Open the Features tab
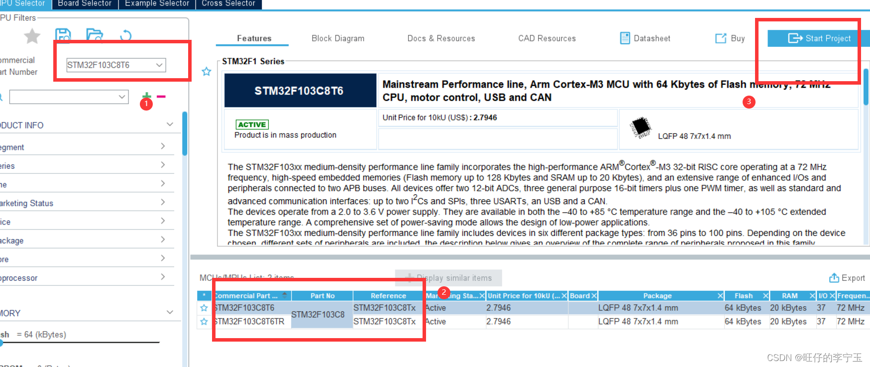 [x=254, y=38]
